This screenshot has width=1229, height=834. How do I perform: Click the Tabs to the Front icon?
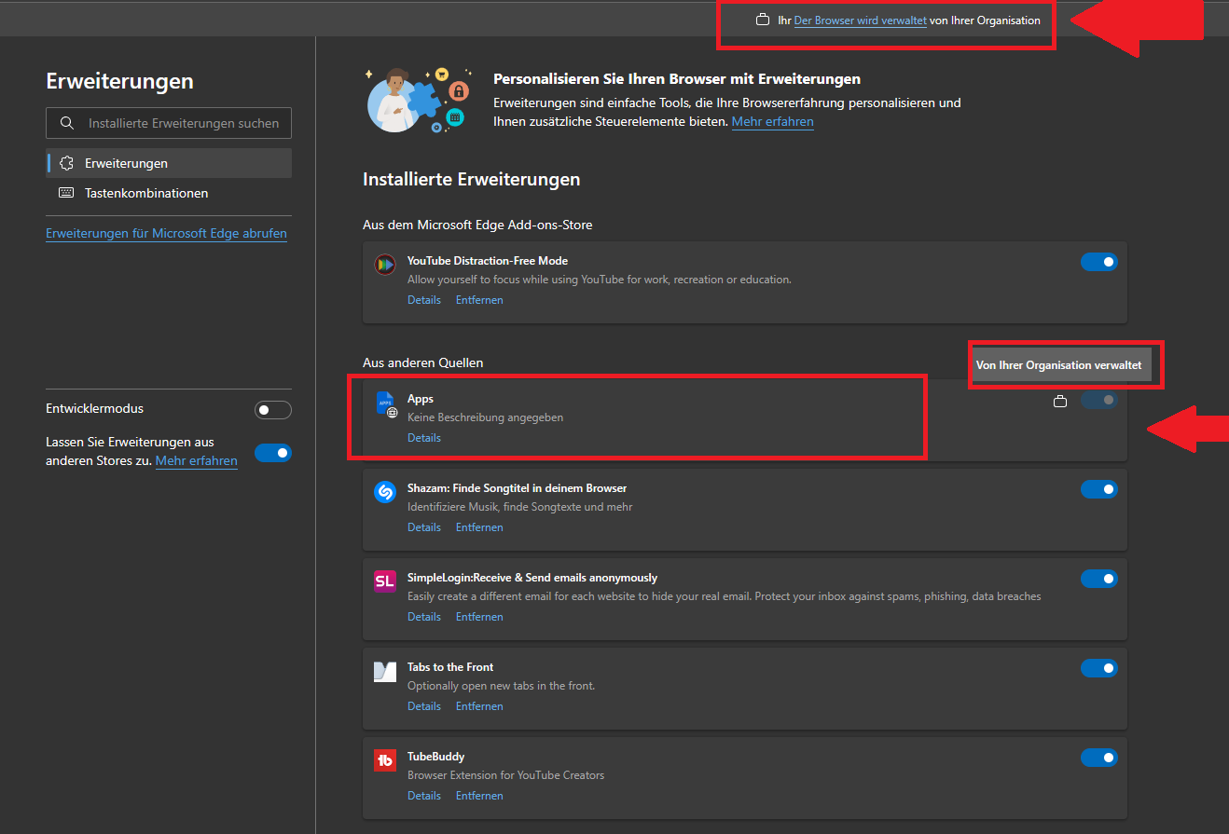(x=385, y=670)
